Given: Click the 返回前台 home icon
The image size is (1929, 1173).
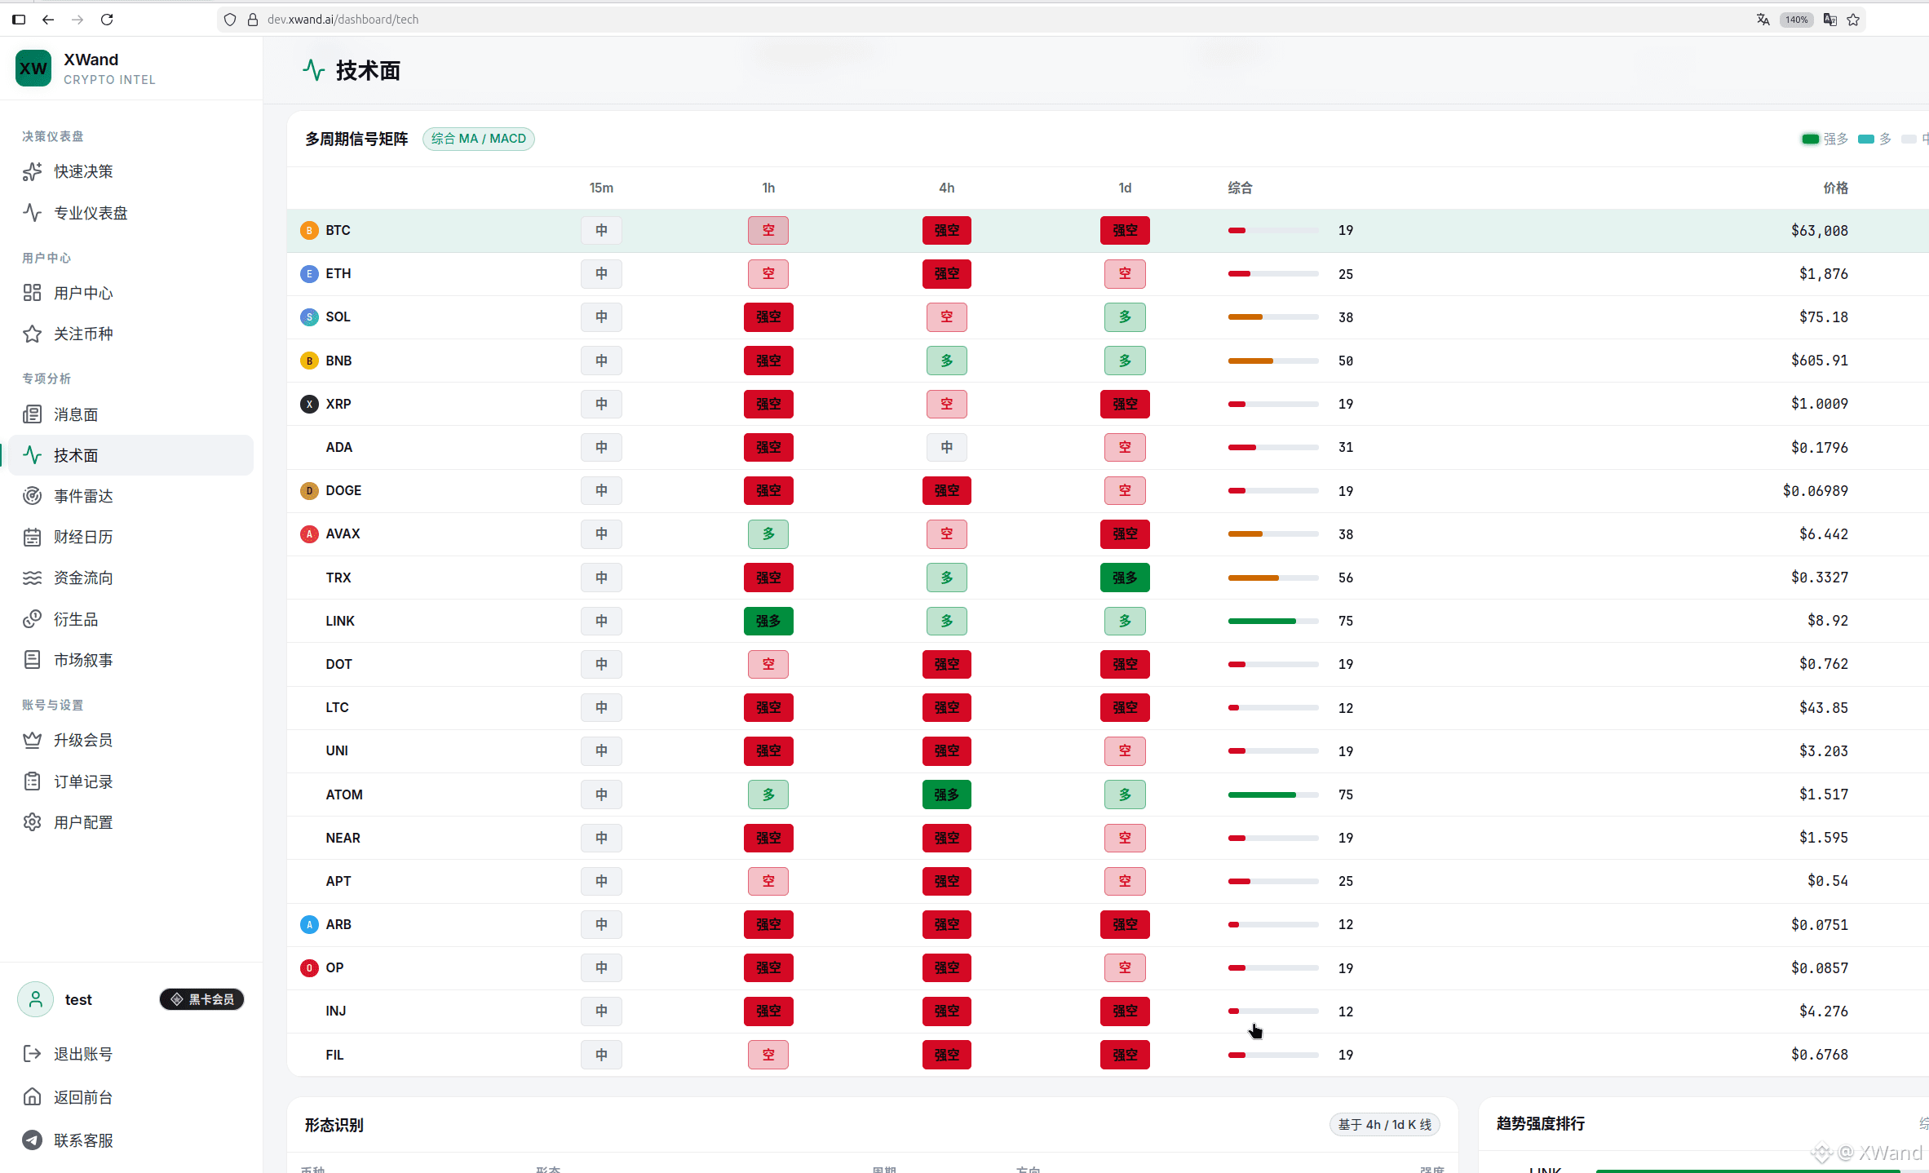Looking at the screenshot, I should 32,1097.
